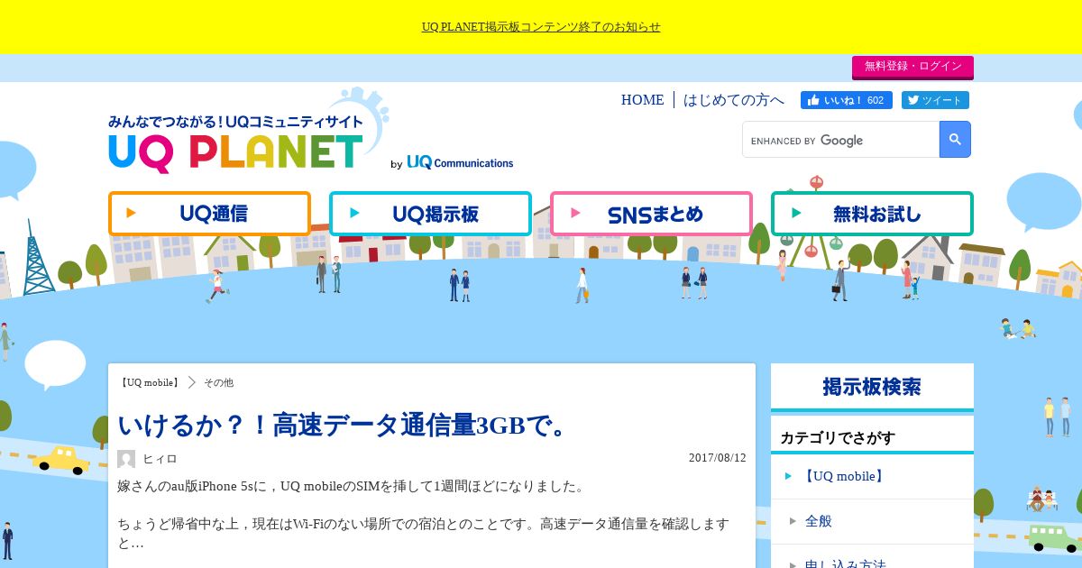This screenshot has height=568, width=1082.
Task: Click the magnifier search icon button
Action: (x=955, y=140)
